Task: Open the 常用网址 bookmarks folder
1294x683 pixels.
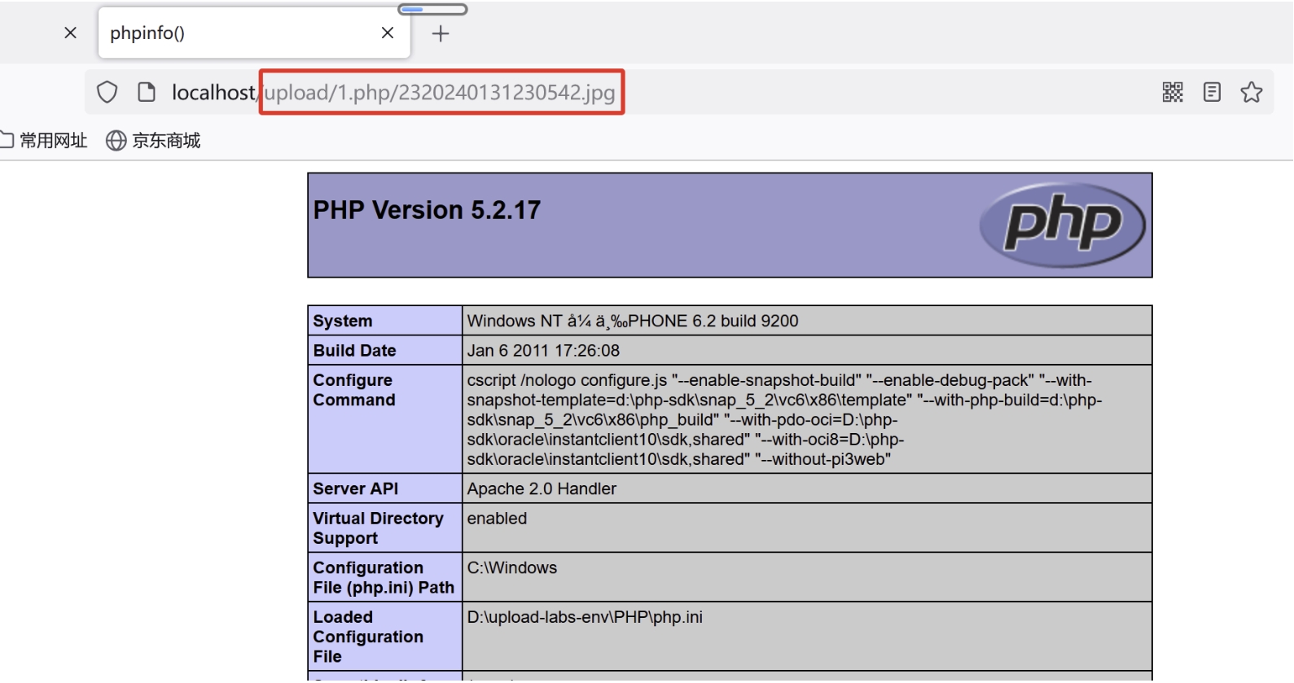Action: 44,141
